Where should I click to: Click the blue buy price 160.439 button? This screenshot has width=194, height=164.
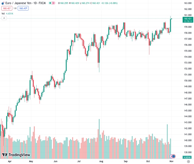(x=23, y=8)
